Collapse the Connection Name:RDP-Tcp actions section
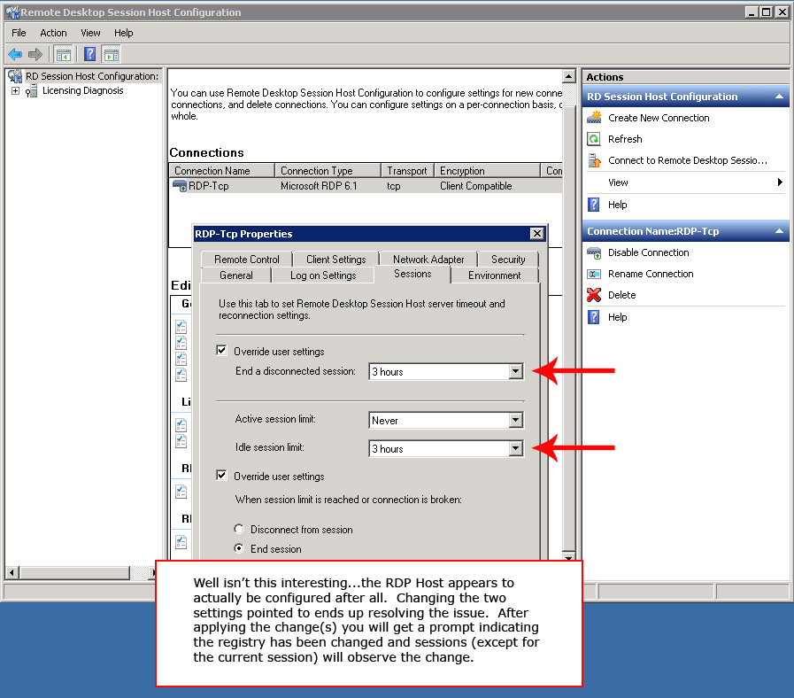Screen dimensions: 794x698 (779, 231)
